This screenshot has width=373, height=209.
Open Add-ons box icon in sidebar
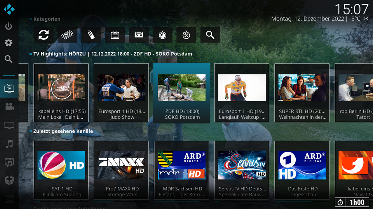pos(9,181)
